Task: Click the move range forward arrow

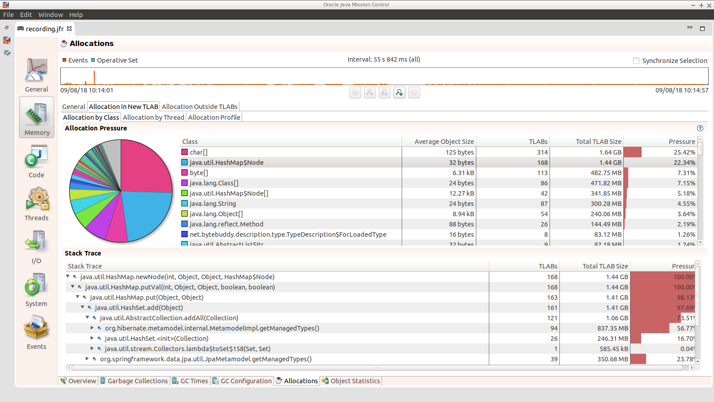Action: pos(414,92)
